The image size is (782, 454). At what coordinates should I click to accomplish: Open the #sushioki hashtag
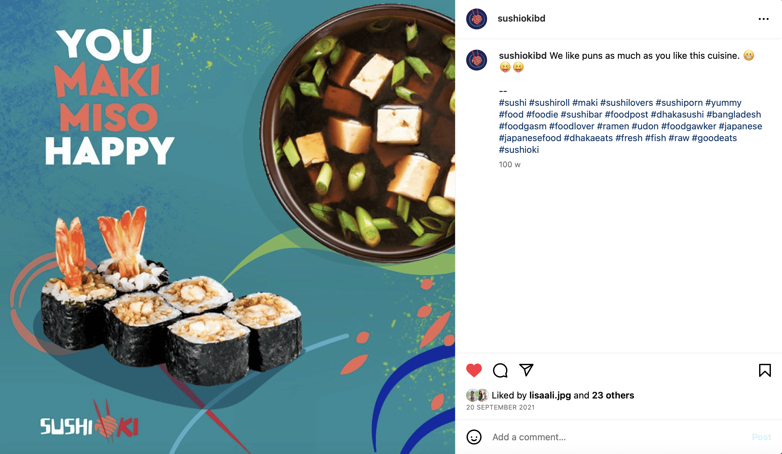pyautogui.click(x=519, y=150)
